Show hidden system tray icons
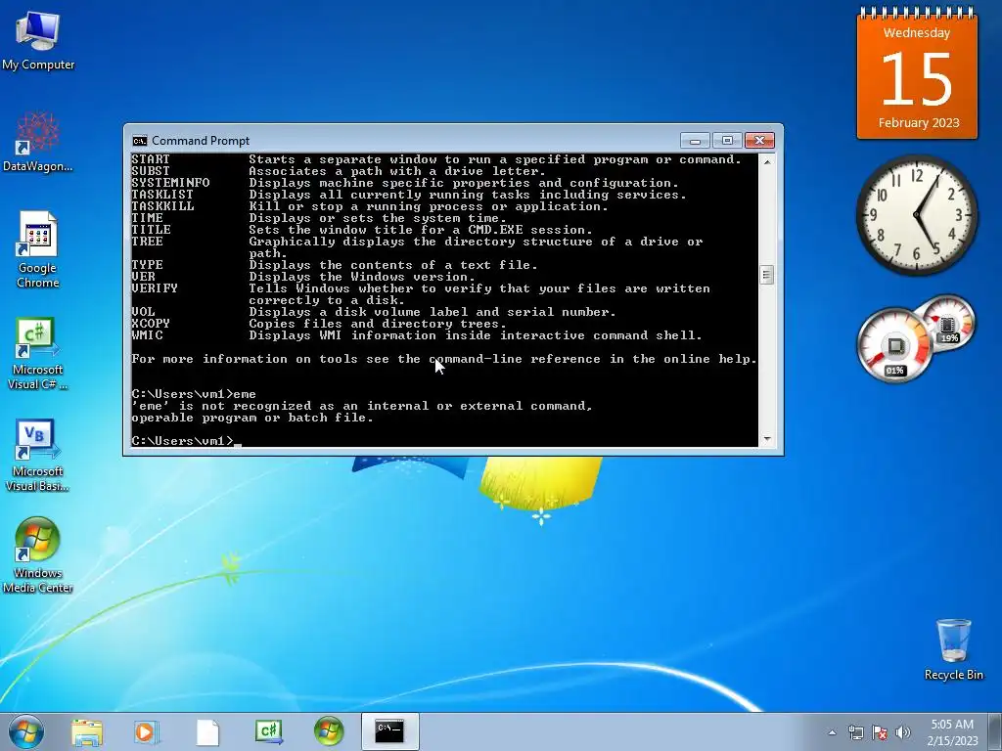This screenshot has height=751, width=1002. tap(832, 732)
